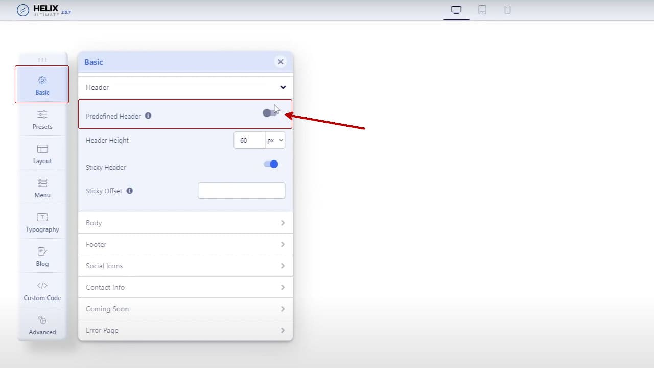The height and width of the screenshot is (368, 654).
Task: Expand the Footer section
Action: 185,244
